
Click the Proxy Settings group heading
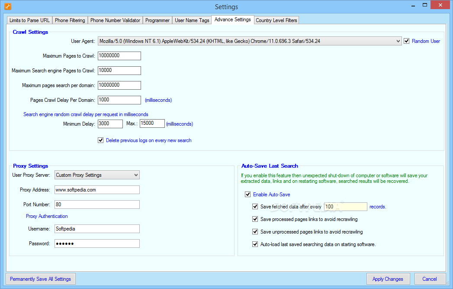pyautogui.click(x=30, y=166)
